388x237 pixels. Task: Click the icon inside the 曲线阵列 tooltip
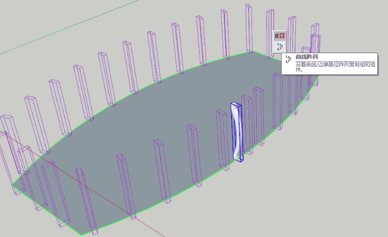[x=288, y=61]
